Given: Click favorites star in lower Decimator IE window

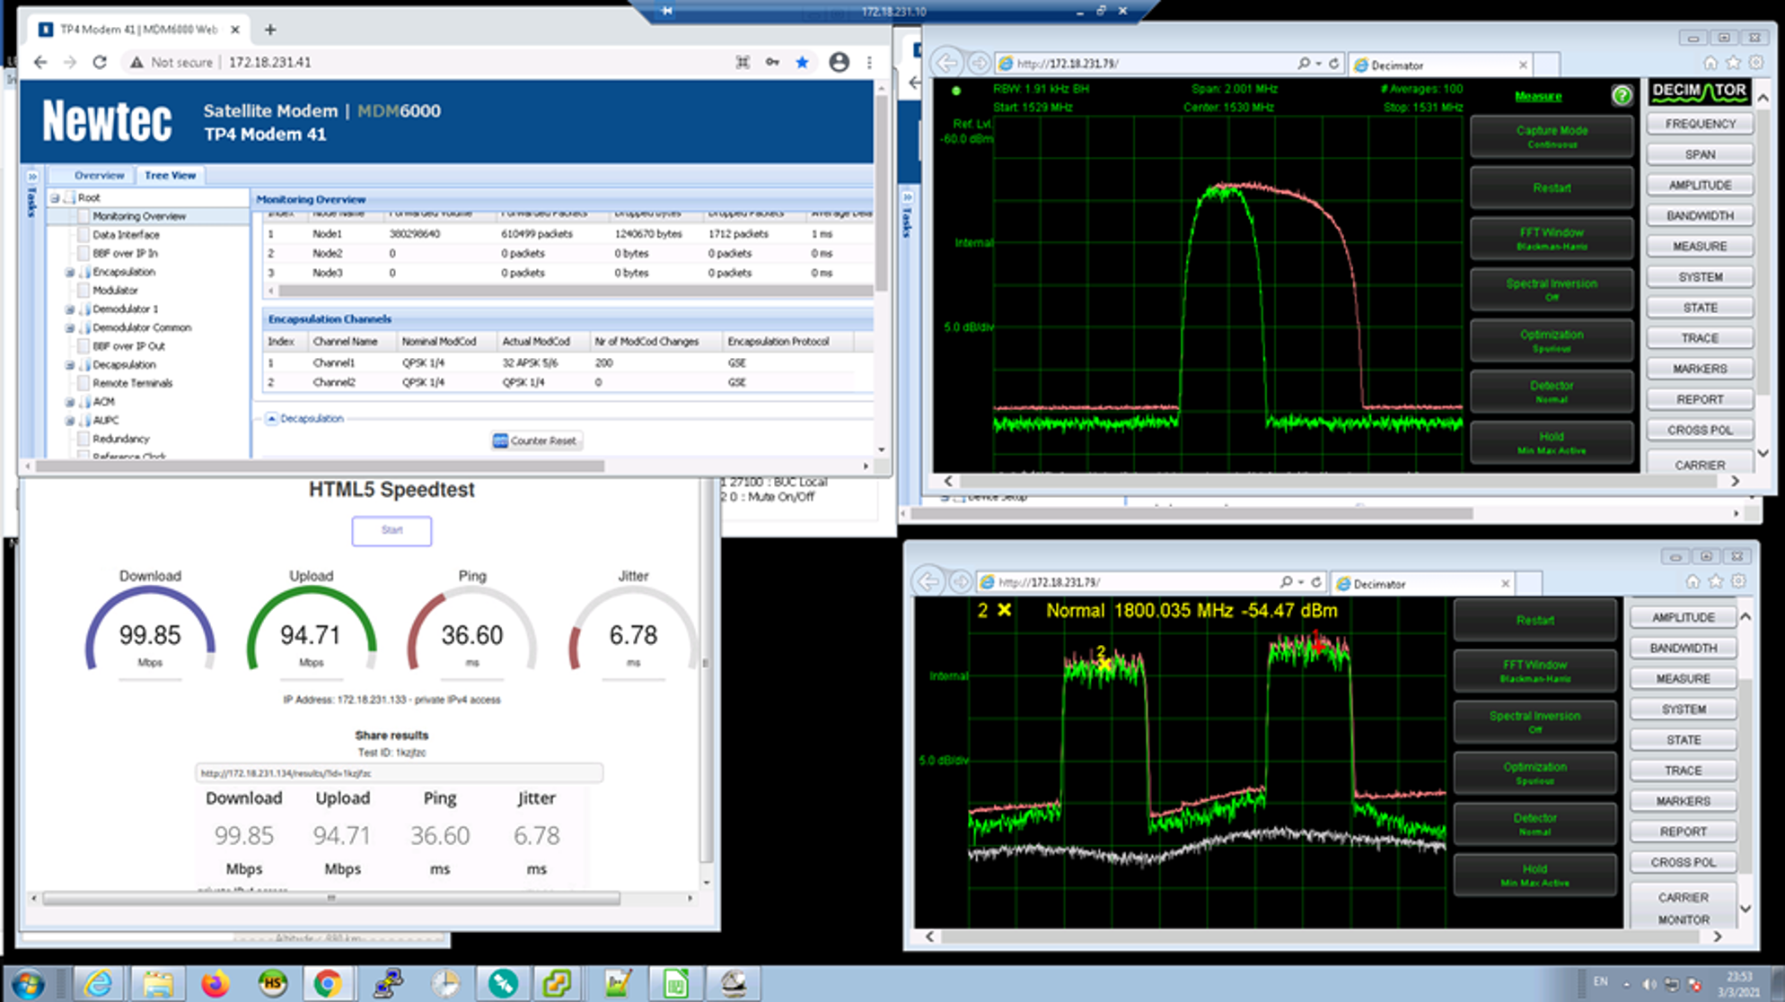Looking at the screenshot, I should pos(1716,580).
